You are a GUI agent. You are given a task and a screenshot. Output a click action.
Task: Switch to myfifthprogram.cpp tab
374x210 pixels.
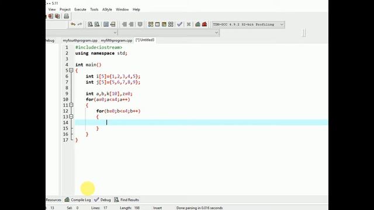coord(116,40)
